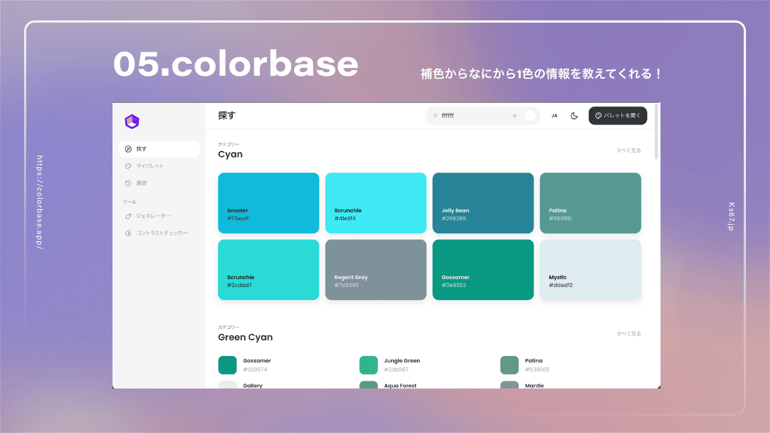This screenshot has height=433, width=770.
Task: Click the Patina #639985 small swatch
Action: (x=510, y=365)
